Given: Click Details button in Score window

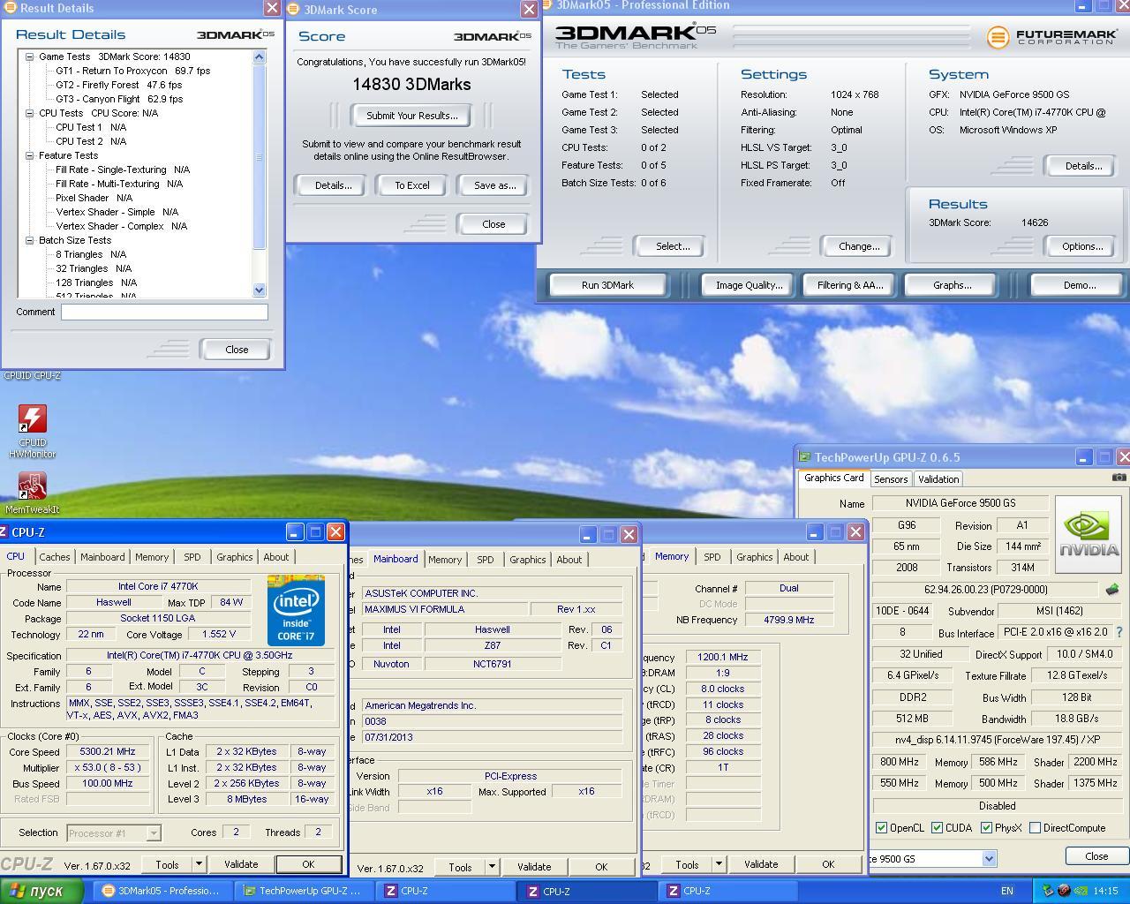Looking at the screenshot, I should [333, 185].
